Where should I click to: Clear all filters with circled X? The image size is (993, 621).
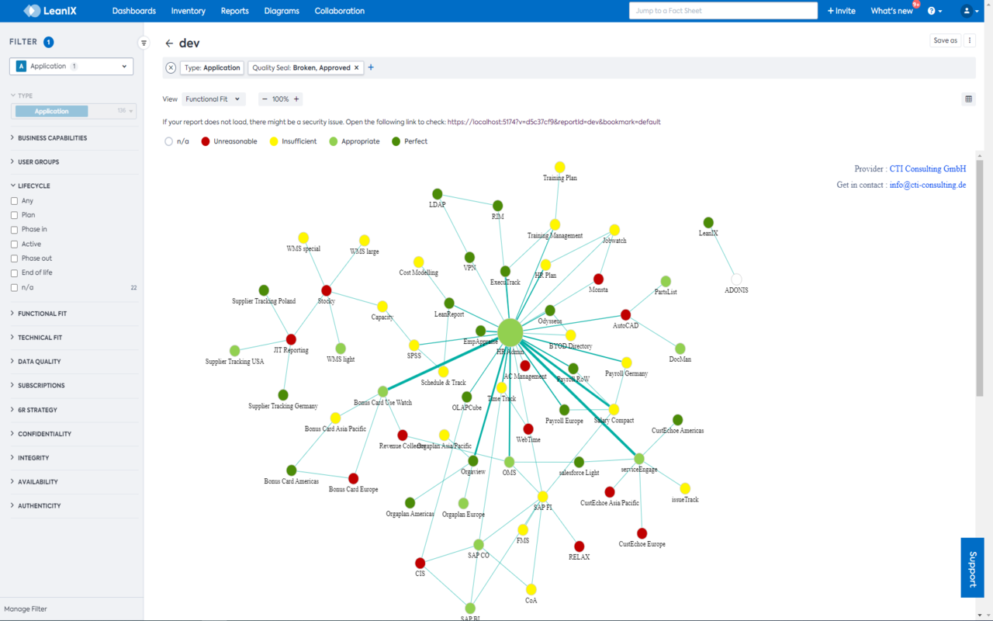coord(171,68)
